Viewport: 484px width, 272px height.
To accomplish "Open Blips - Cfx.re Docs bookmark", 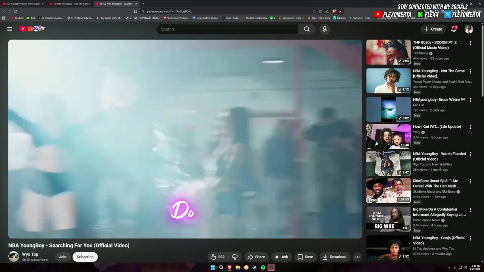I will pos(318,18).
